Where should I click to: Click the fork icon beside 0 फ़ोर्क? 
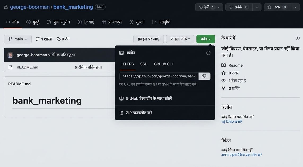(223, 88)
